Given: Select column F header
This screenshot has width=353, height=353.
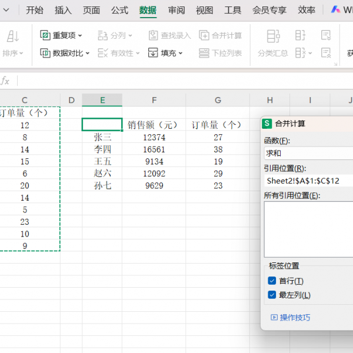Looking at the screenshot, I should click(x=154, y=101).
